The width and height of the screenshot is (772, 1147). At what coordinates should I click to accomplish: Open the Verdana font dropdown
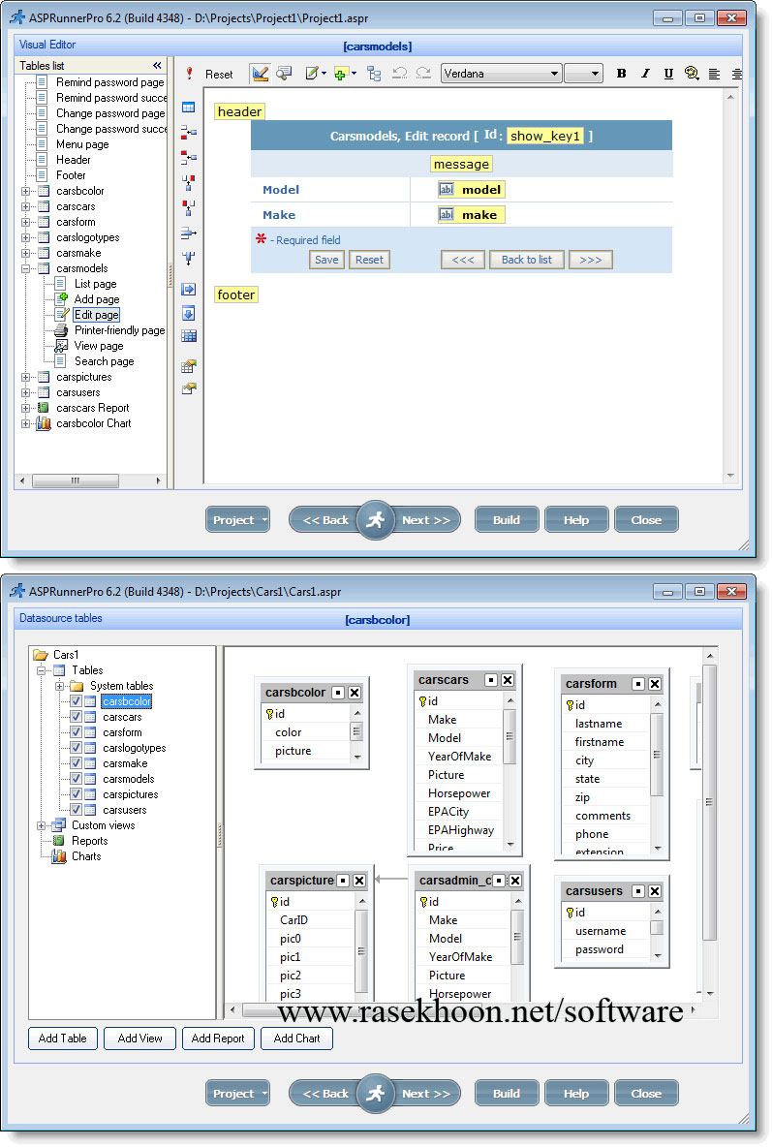pyautogui.click(x=554, y=74)
